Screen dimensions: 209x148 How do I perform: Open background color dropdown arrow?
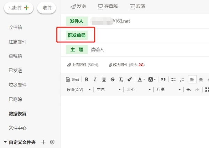(155, 80)
